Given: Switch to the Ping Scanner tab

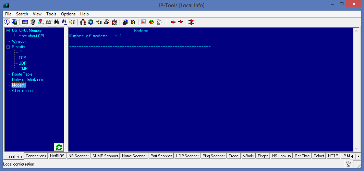Looking at the screenshot, I should pyautogui.click(x=214, y=156).
